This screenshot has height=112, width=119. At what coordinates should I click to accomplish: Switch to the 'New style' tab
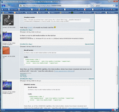tap(42, 13)
